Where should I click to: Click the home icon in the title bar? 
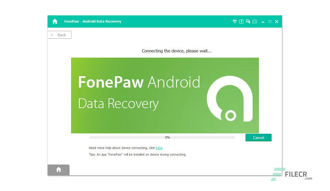point(55,21)
